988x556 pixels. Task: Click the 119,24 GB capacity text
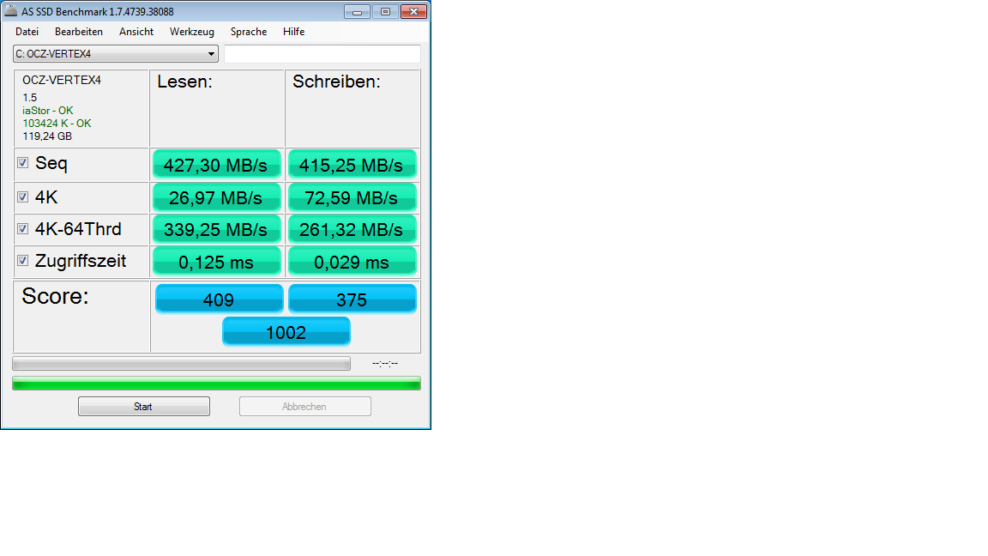point(47,136)
